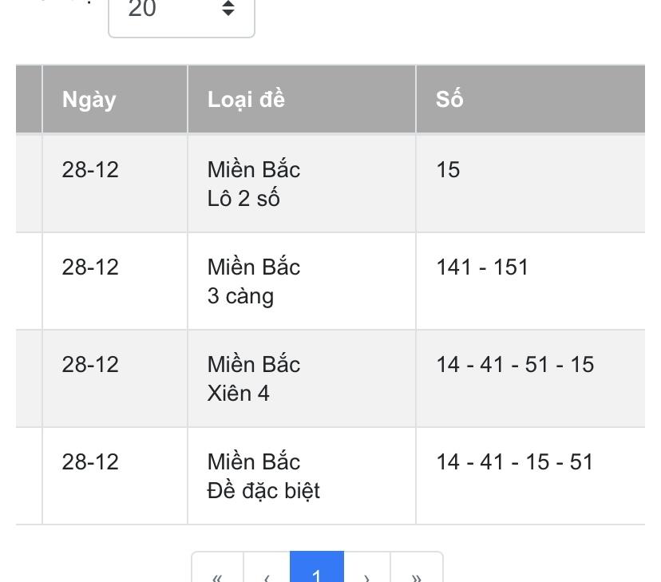Open the page size dropdown showing 20
The height and width of the screenshot is (582, 661).
pos(181,11)
